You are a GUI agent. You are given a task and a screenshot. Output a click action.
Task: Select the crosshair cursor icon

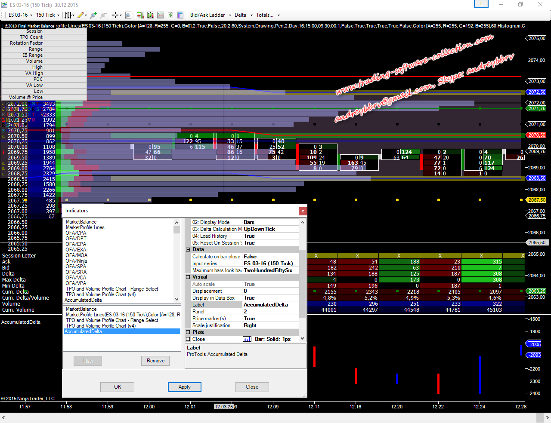point(115,15)
